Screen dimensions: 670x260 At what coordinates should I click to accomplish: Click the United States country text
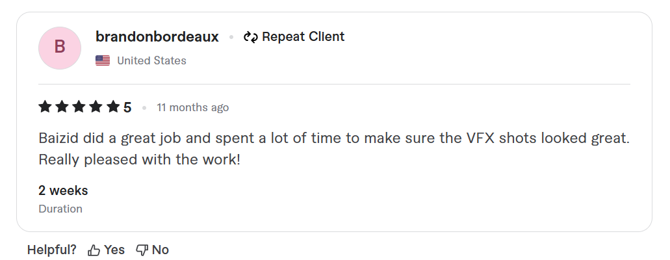[x=151, y=60]
